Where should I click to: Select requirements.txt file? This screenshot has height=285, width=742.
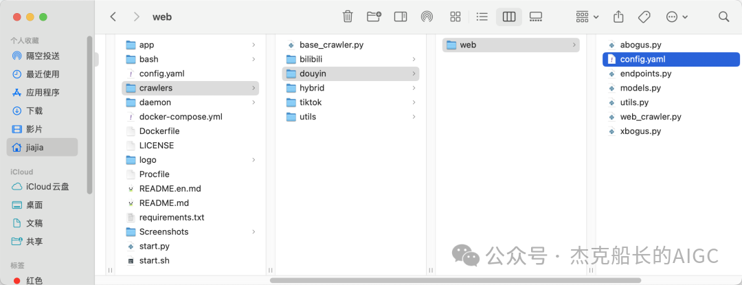190,218
